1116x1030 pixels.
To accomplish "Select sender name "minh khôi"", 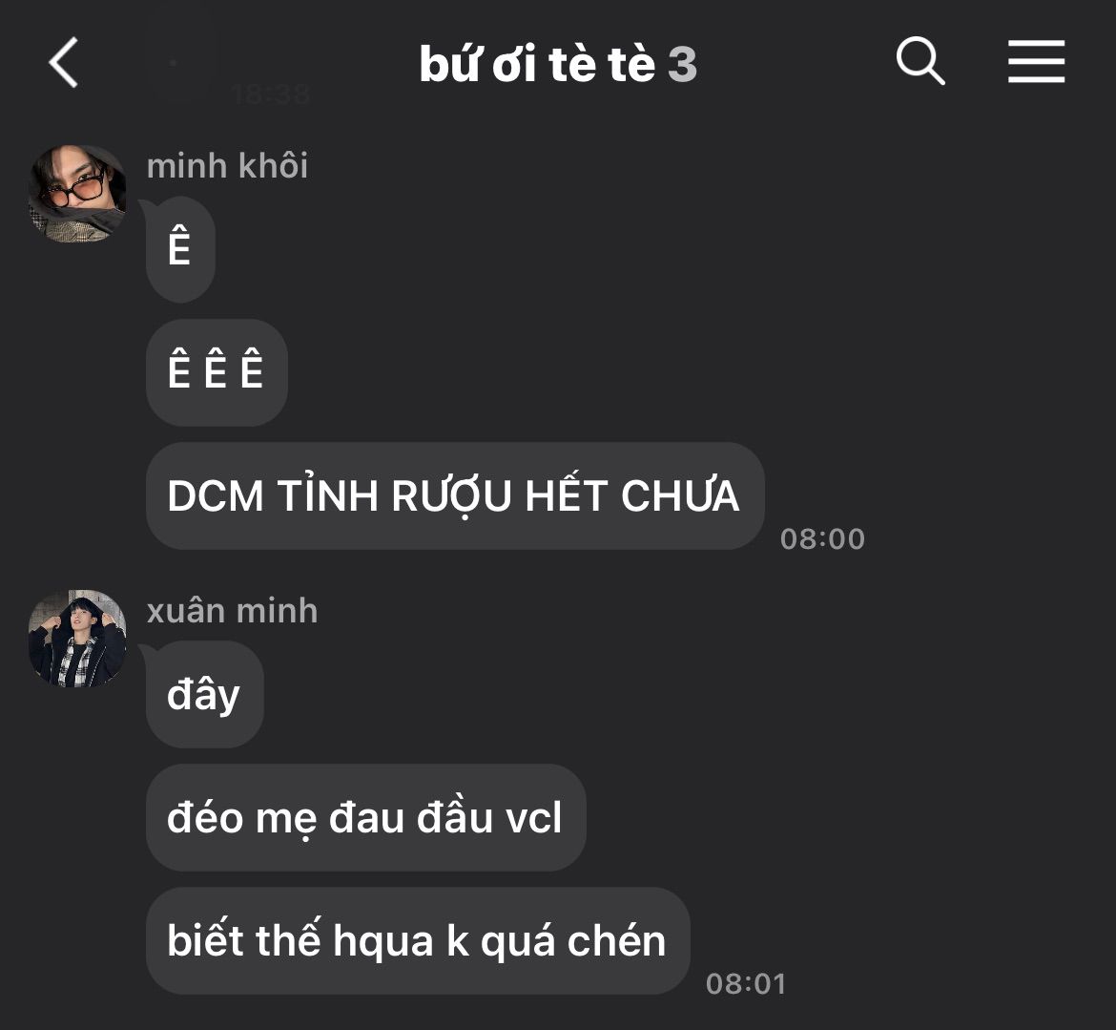I will [227, 166].
